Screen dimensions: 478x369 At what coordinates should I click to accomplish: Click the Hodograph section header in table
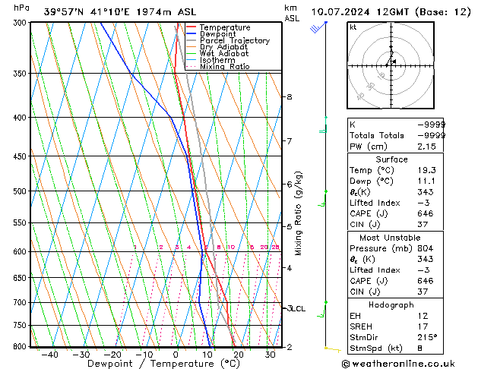pos(391,304)
